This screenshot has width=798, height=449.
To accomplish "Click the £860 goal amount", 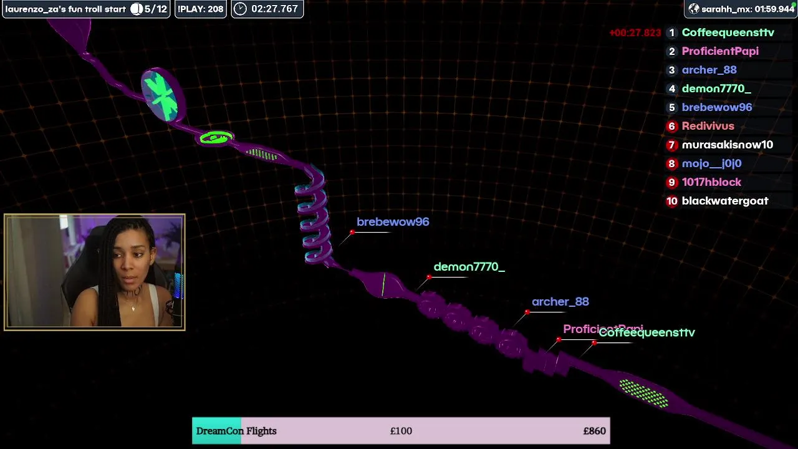I will 594,431.
